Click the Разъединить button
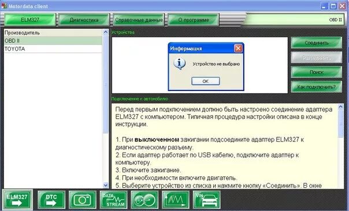This screenshot has width=349, height=211. pos(317,58)
